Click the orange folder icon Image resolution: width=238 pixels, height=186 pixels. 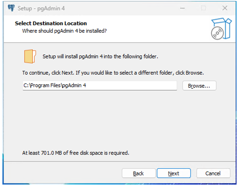(30, 56)
